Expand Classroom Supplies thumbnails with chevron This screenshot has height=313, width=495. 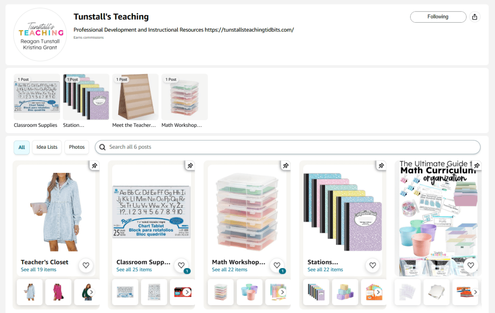coord(187,292)
